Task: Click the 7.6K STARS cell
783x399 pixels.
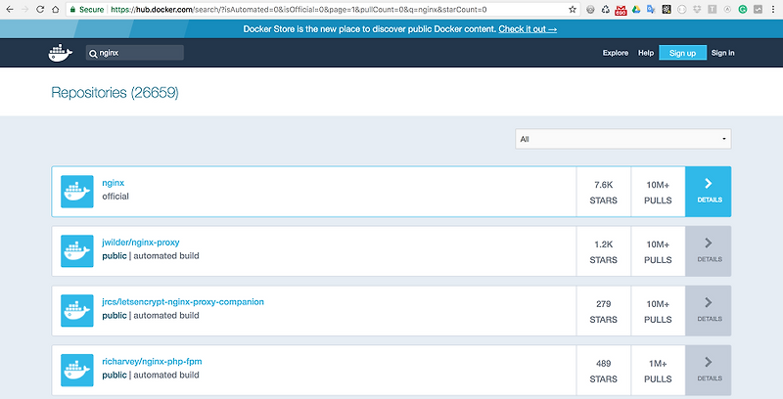Action: coord(604,192)
